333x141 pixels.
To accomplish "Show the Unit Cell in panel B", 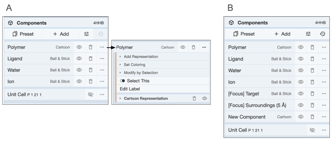I will pyautogui.click(x=312, y=130).
